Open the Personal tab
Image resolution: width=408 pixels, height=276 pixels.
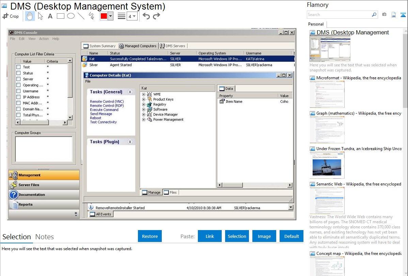click(x=316, y=24)
